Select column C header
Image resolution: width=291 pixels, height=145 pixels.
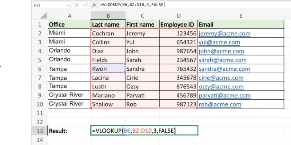click(x=142, y=16)
